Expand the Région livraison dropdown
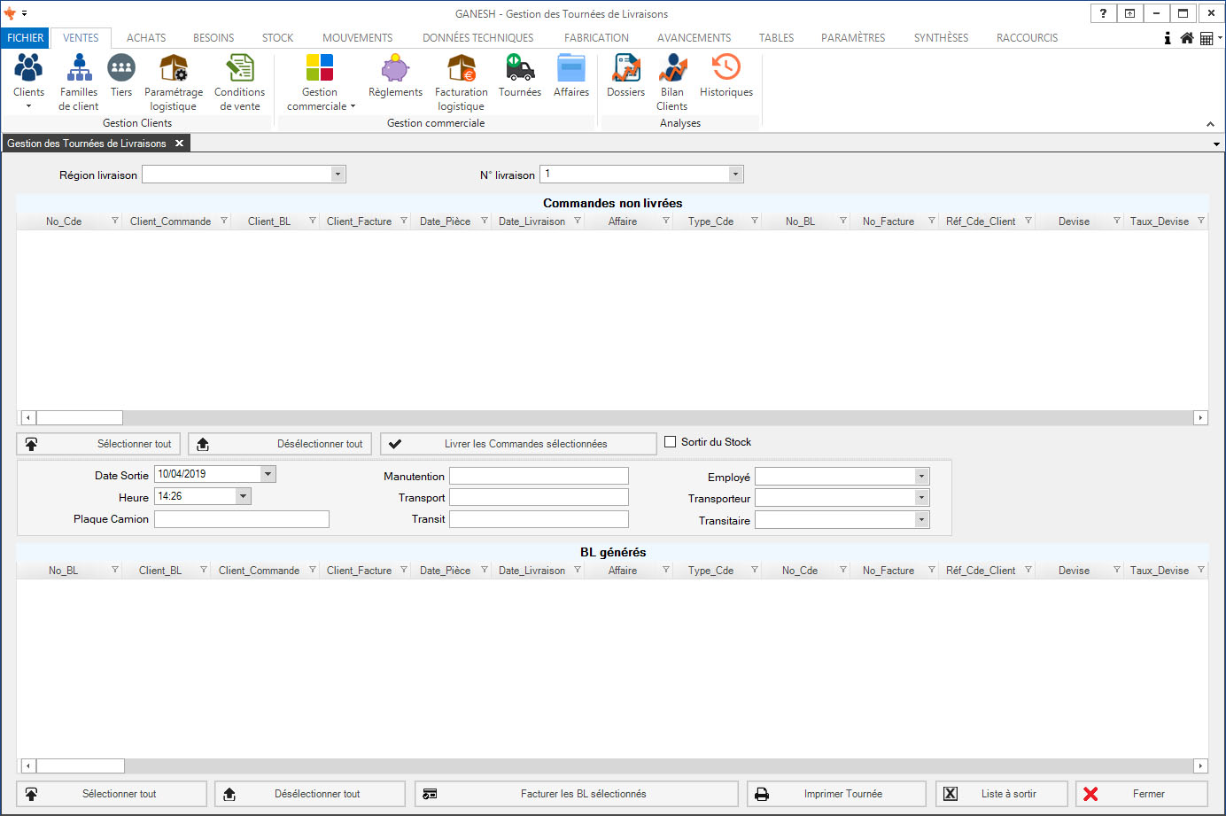Image resolution: width=1226 pixels, height=816 pixels. tap(338, 175)
